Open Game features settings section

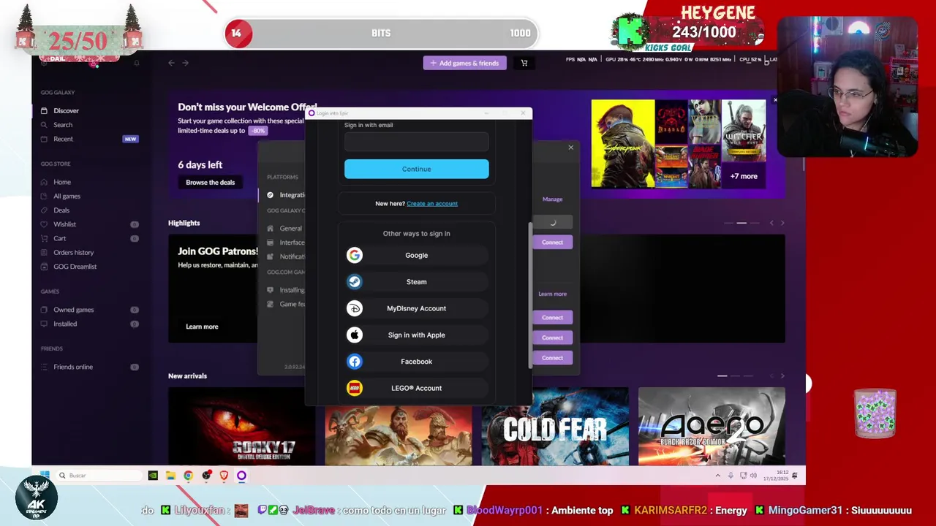(286, 304)
